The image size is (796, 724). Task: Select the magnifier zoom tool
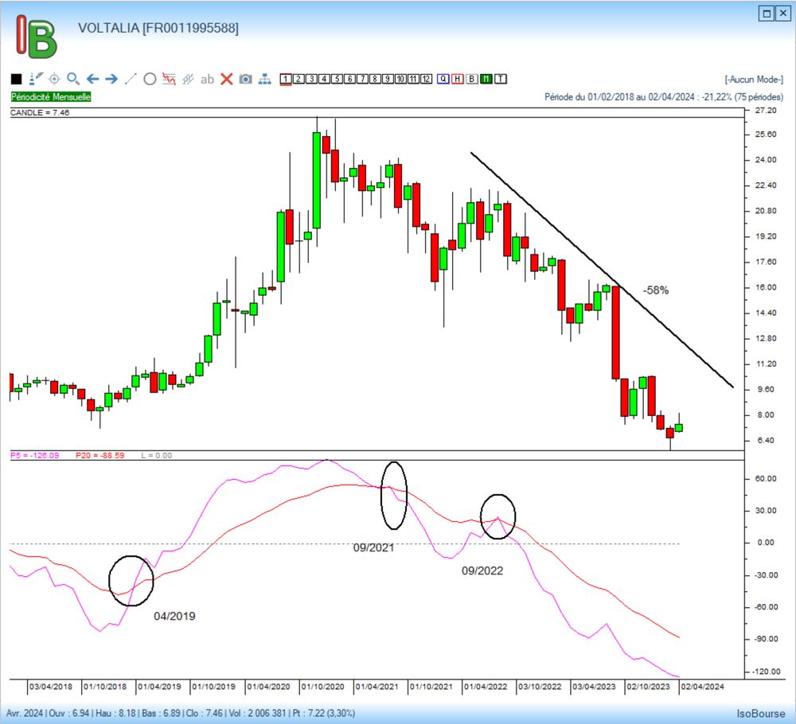[73, 79]
